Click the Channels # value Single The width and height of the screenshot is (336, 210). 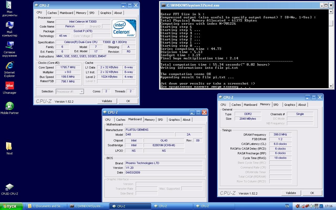pyautogui.click(x=300, y=114)
